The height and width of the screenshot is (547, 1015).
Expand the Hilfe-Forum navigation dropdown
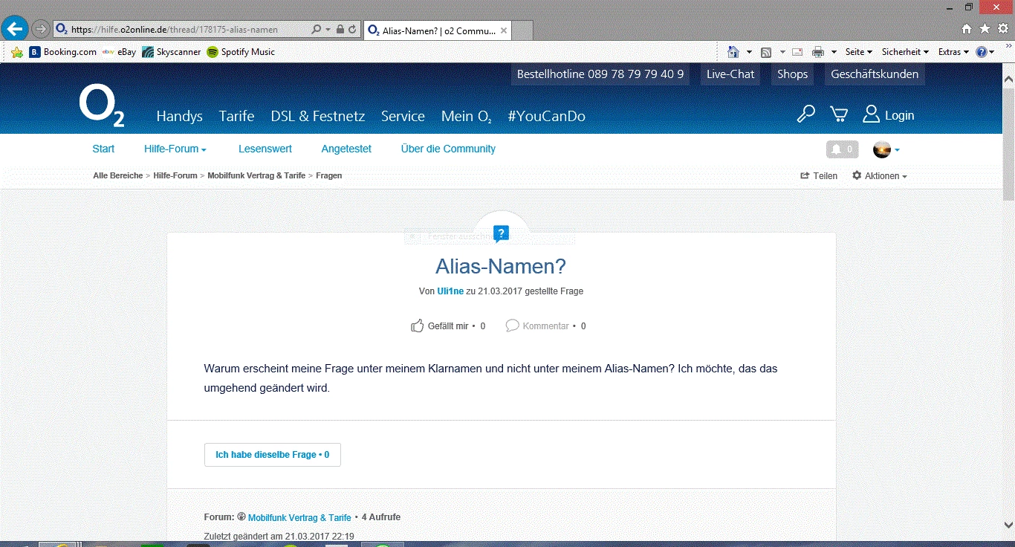coord(175,149)
